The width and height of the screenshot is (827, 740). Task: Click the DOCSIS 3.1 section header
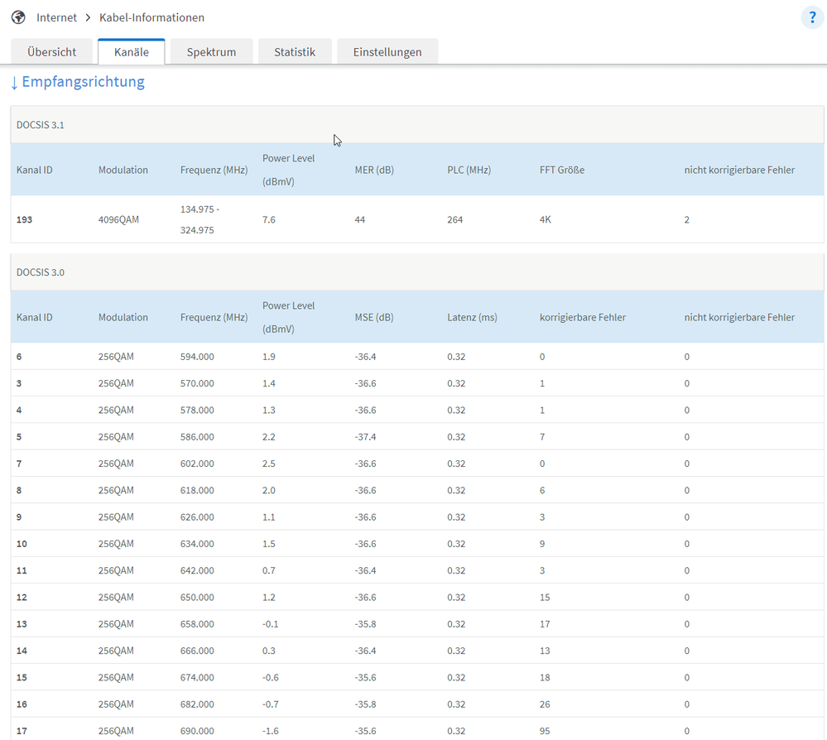click(x=41, y=125)
